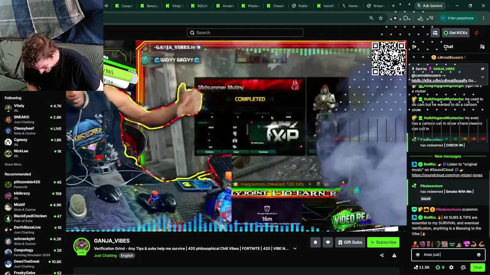The height and width of the screenshot is (275, 490).
Task: Click Pikebeechum's username in scammm message
Action: tap(448, 209)
